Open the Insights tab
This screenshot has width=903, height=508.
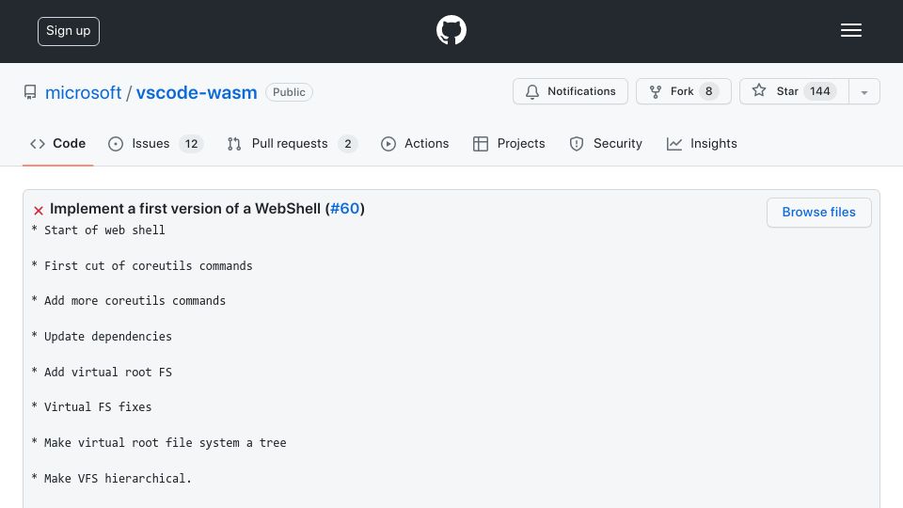[702, 143]
